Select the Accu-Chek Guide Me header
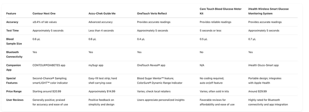This screenshot has height=112, width=309. point(102,14)
